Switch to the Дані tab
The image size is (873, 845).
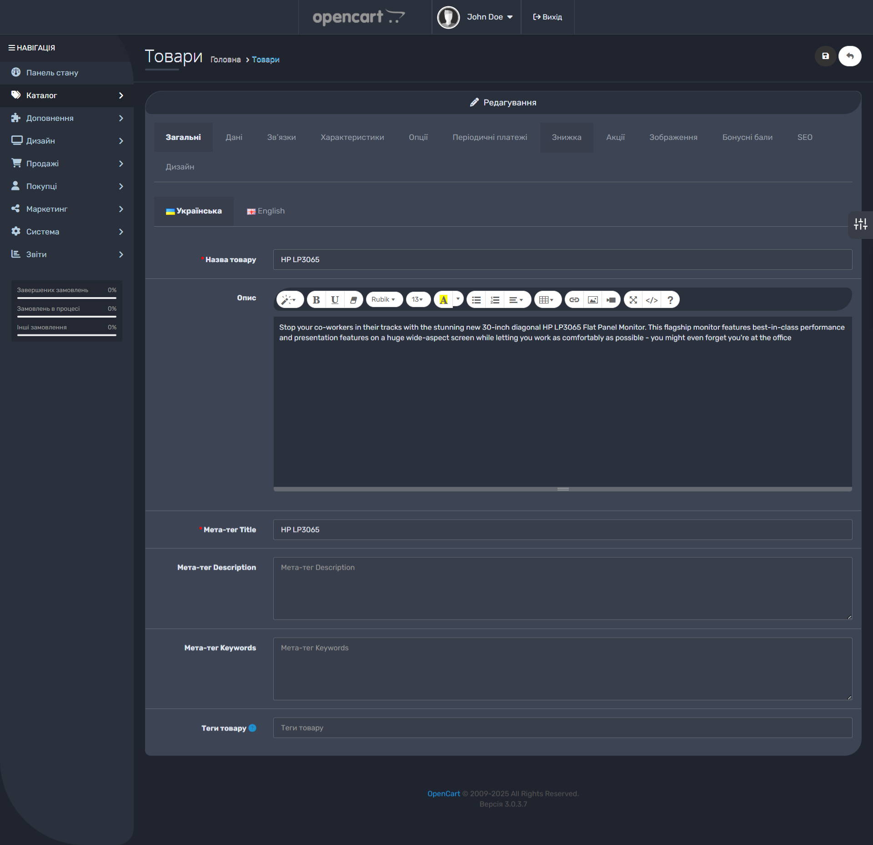234,137
